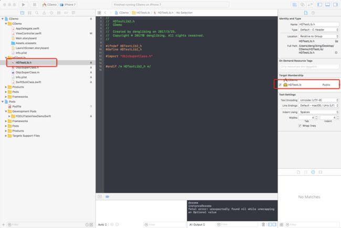Open the Auto variables view dropdown
341x228 pixels.
click(x=102, y=224)
